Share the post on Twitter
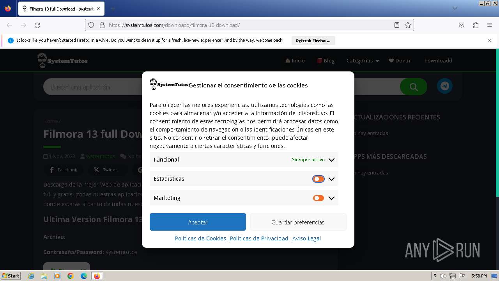499x281 pixels. tap(105, 170)
